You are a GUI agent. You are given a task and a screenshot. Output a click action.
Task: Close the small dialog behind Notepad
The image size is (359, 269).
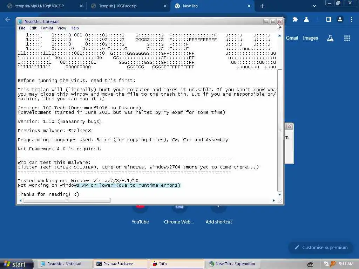coord(289,126)
